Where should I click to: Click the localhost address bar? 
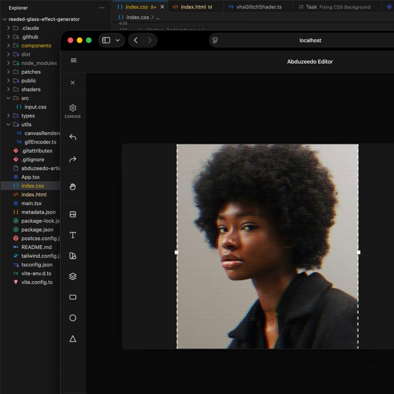pos(310,40)
